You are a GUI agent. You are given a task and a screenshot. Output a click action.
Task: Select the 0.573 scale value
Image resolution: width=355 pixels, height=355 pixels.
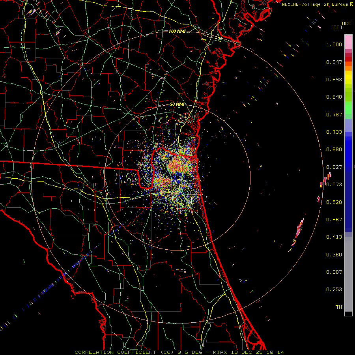334,185
